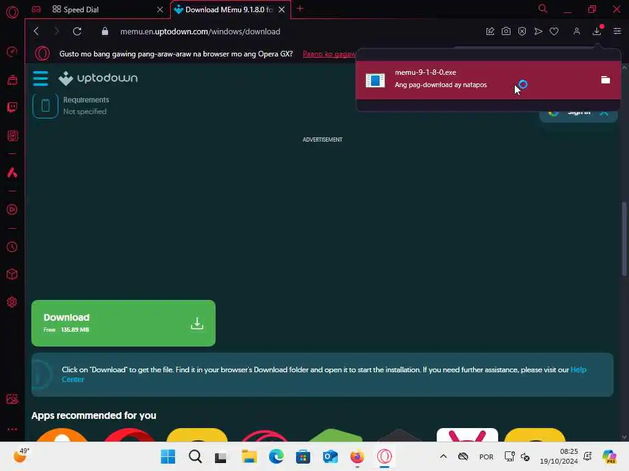Open the Player sidebar icon

[12, 210]
